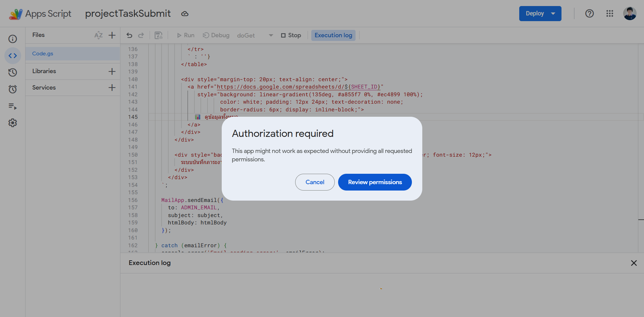Click the Undo arrow in toolbar
The height and width of the screenshot is (317, 644).
129,35
